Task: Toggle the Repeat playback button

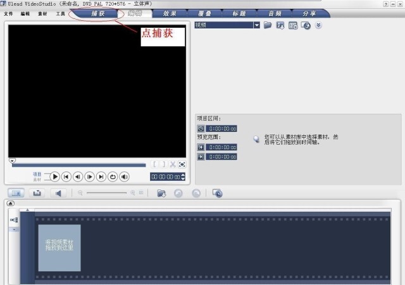Action: click(113, 177)
